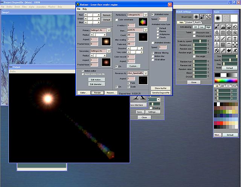Enable the Color wireframe checkbox
The height and width of the screenshot is (187, 241).
tap(116, 19)
